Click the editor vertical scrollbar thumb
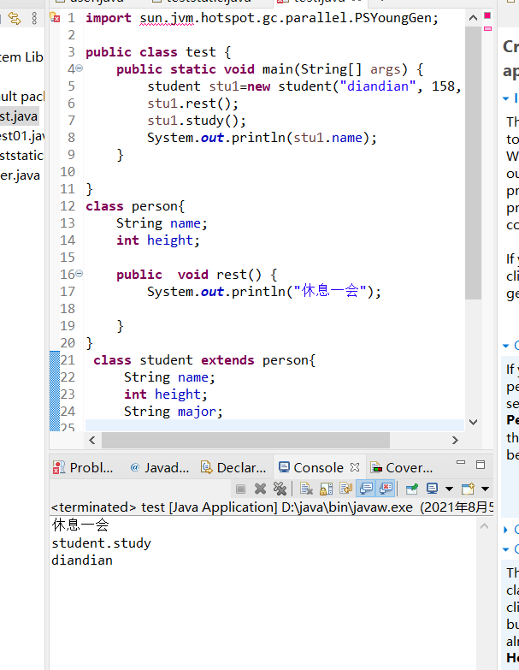The image size is (519, 670). (473, 163)
